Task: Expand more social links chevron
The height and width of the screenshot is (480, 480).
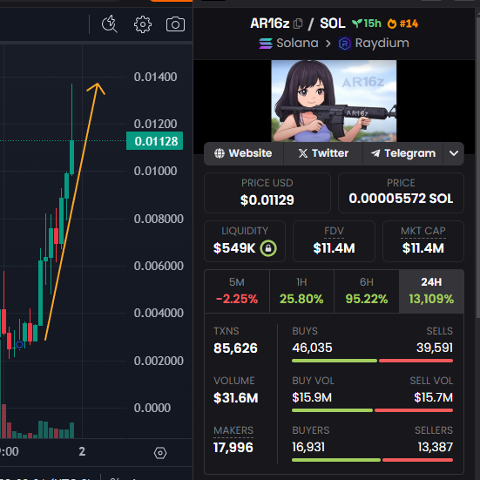Action: click(x=454, y=153)
